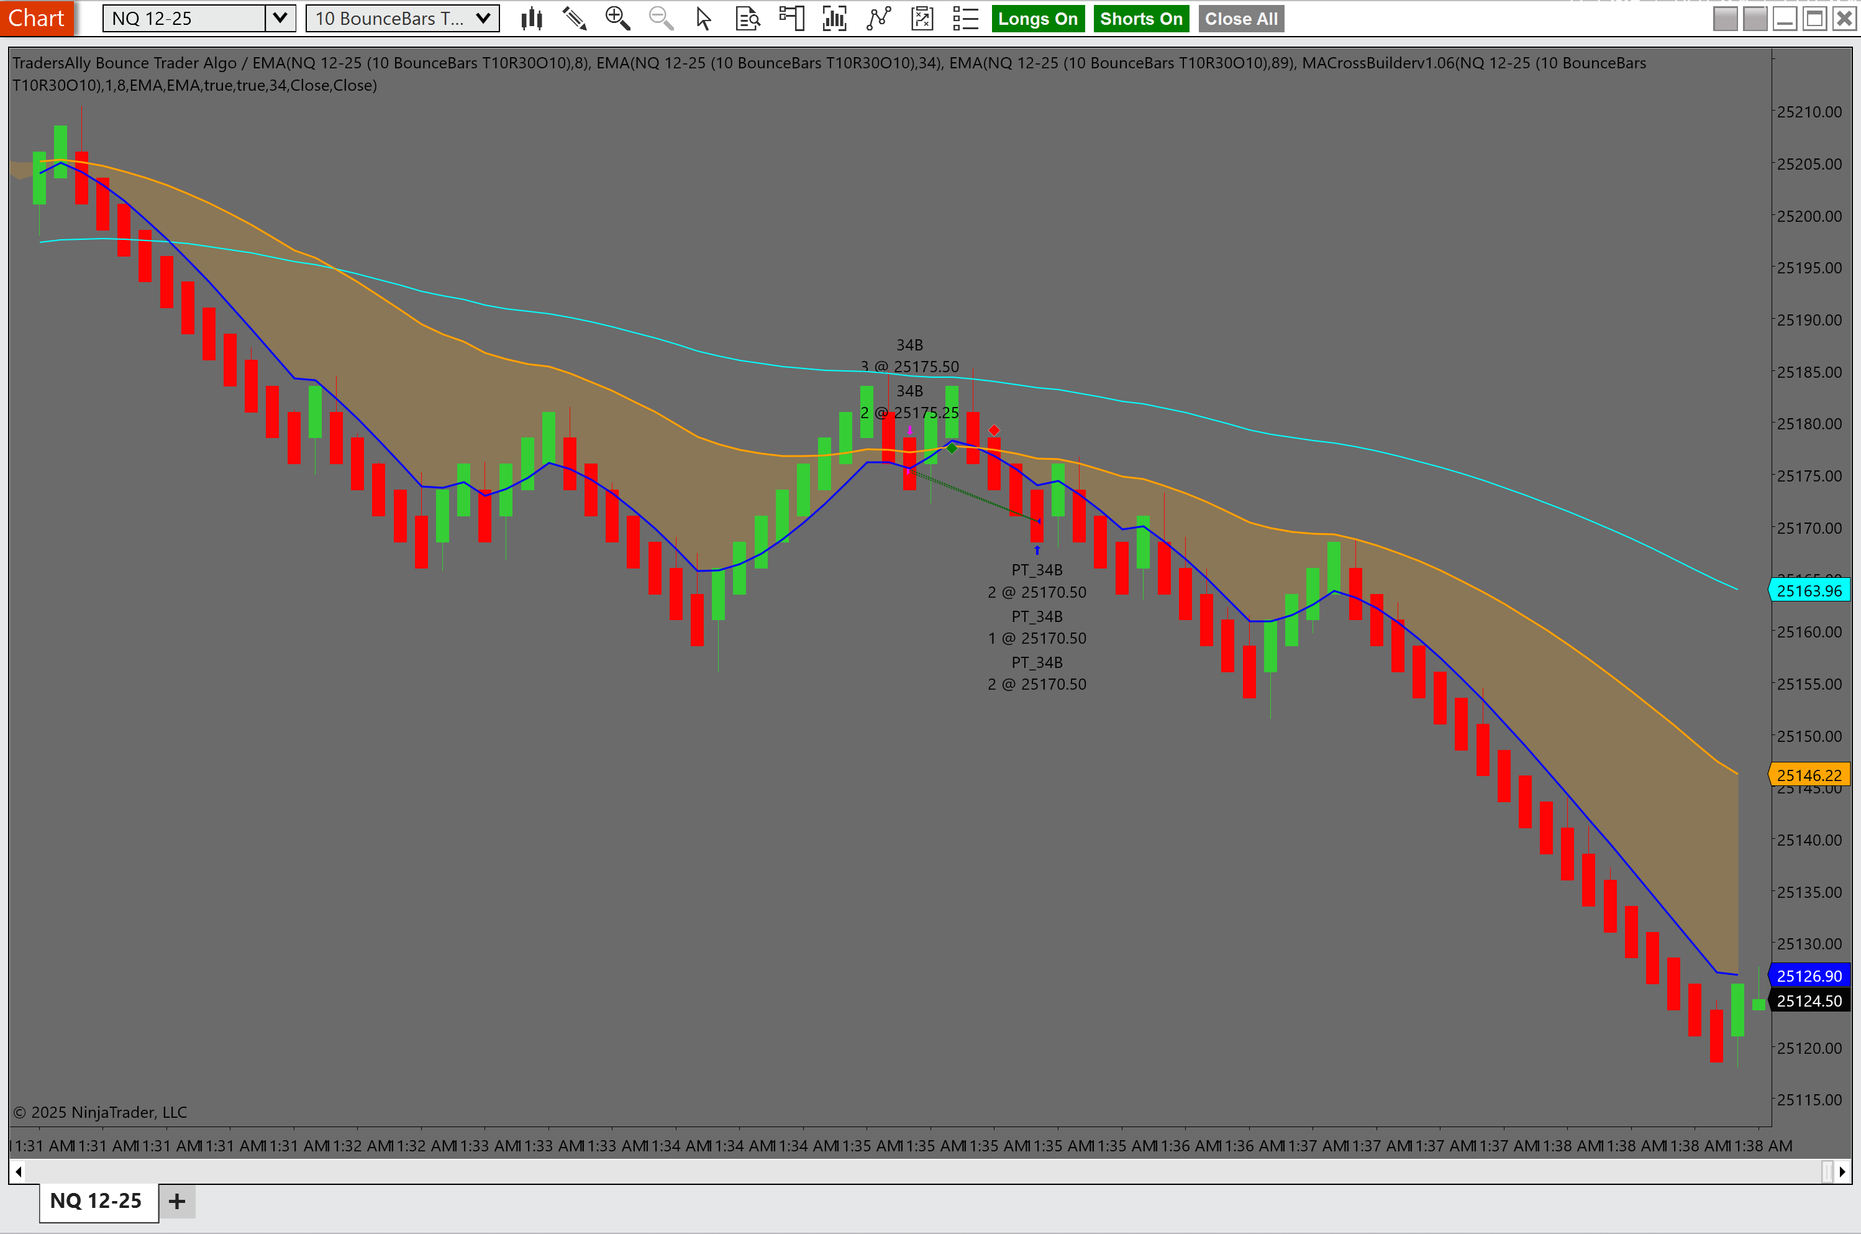This screenshot has width=1861, height=1234.
Task: Toggle the Longs On button
Action: [x=1037, y=19]
